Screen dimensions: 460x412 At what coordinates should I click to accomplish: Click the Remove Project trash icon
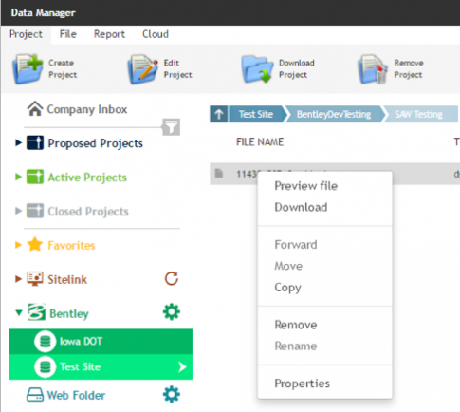click(x=373, y=69)
